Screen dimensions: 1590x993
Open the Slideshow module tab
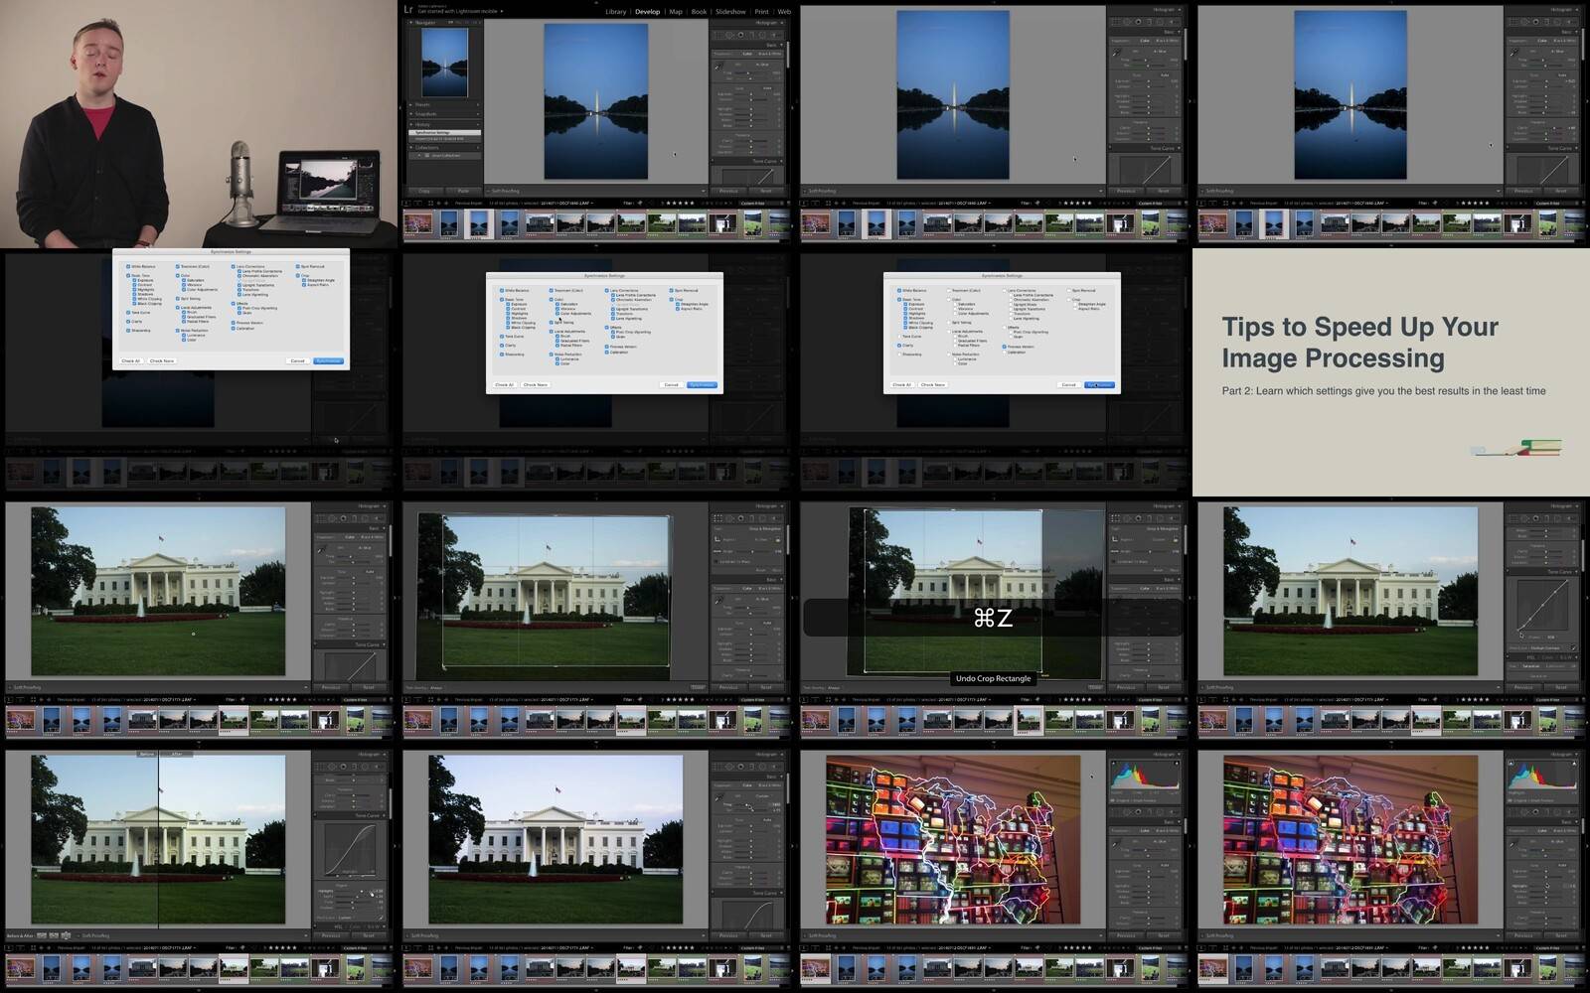(x=730, y=12)
